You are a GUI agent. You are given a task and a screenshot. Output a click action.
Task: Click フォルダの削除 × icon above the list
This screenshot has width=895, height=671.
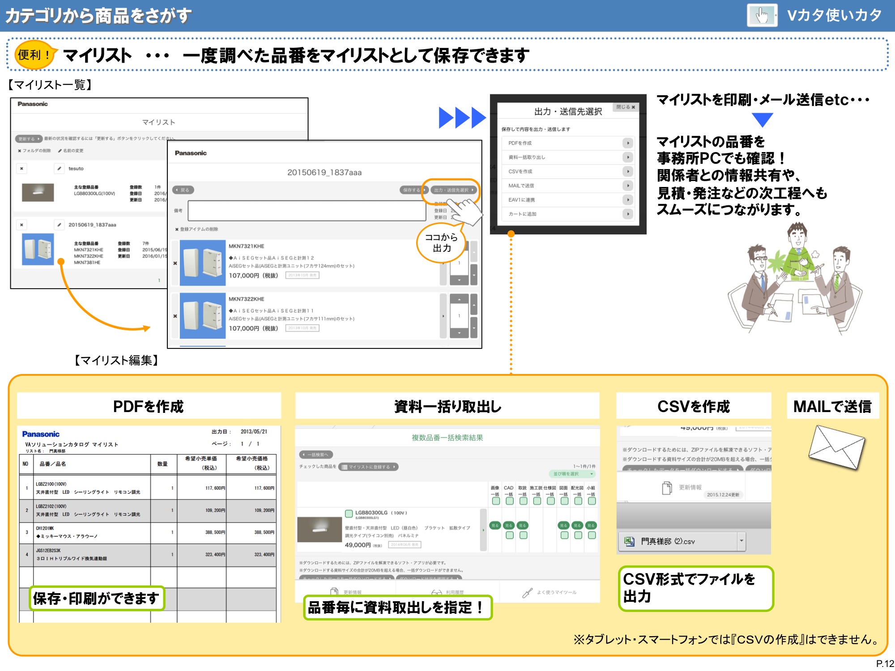tap(19, 150)
